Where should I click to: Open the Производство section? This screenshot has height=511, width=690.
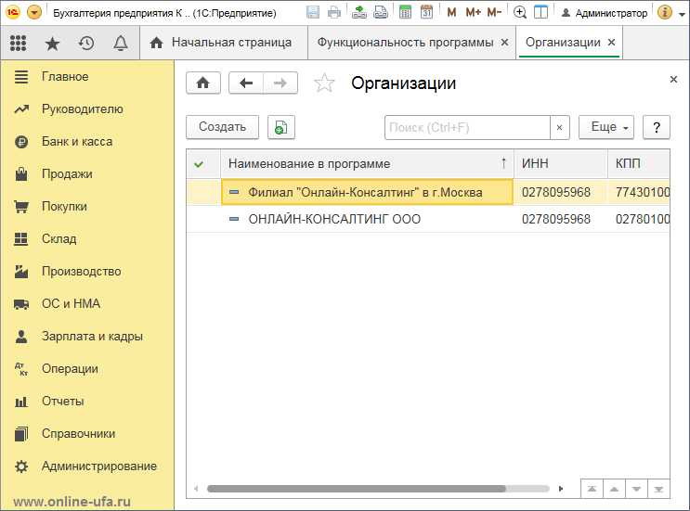(x=82, y=271)
